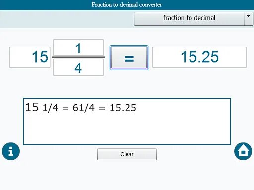254x190 pixels.
Task: Click the 'Fraction to decimal converter' title bar
Action: 127,5
